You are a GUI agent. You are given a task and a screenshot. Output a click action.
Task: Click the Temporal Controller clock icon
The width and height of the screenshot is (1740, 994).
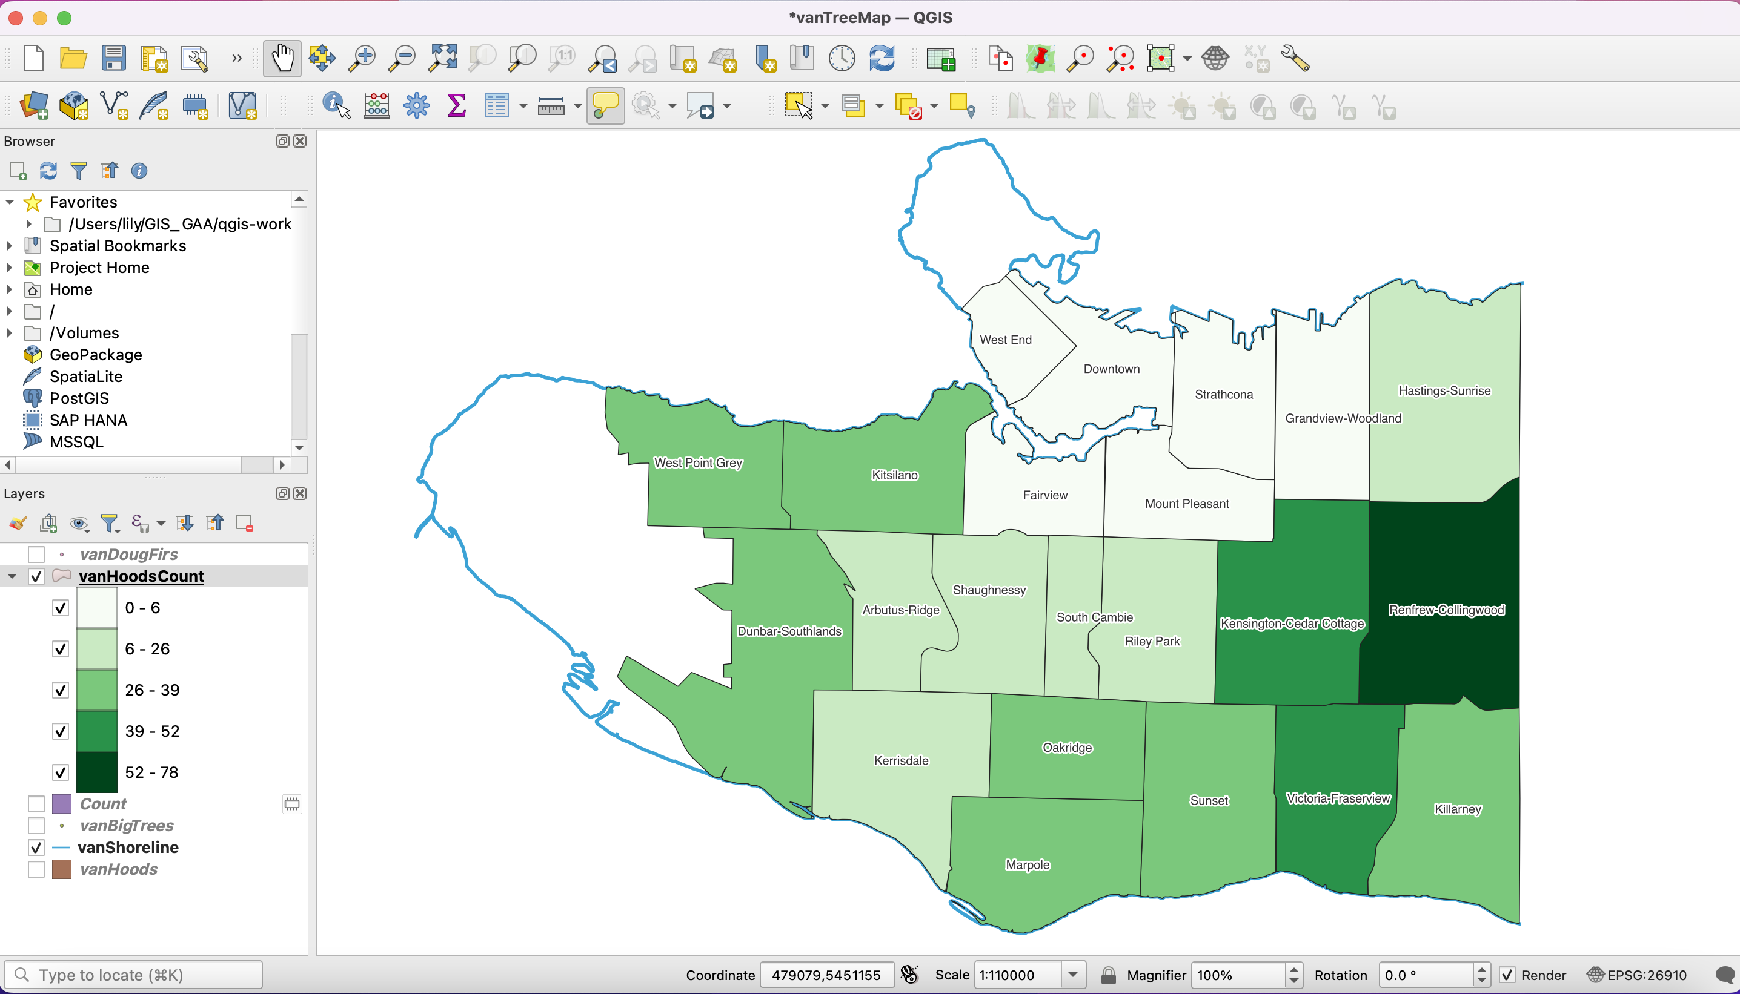842,59
